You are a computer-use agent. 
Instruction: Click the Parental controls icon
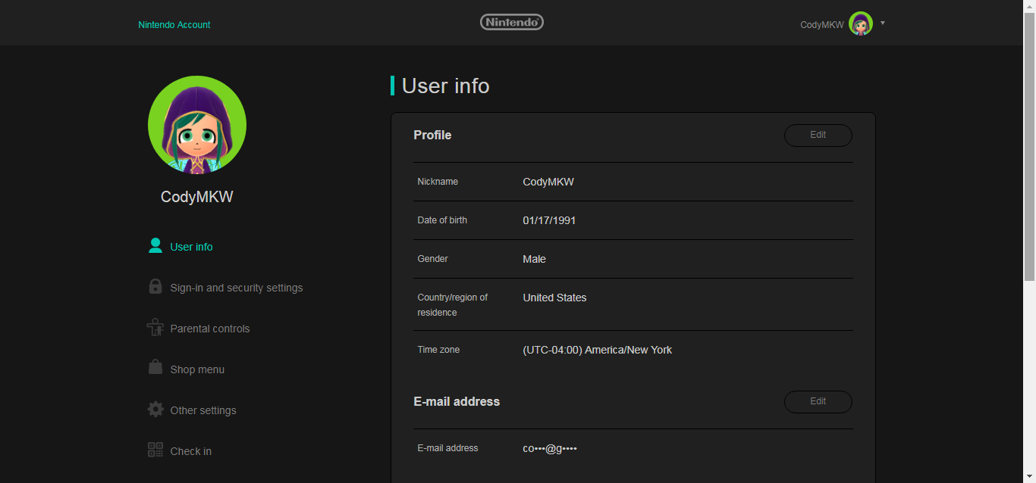[155, 327]
